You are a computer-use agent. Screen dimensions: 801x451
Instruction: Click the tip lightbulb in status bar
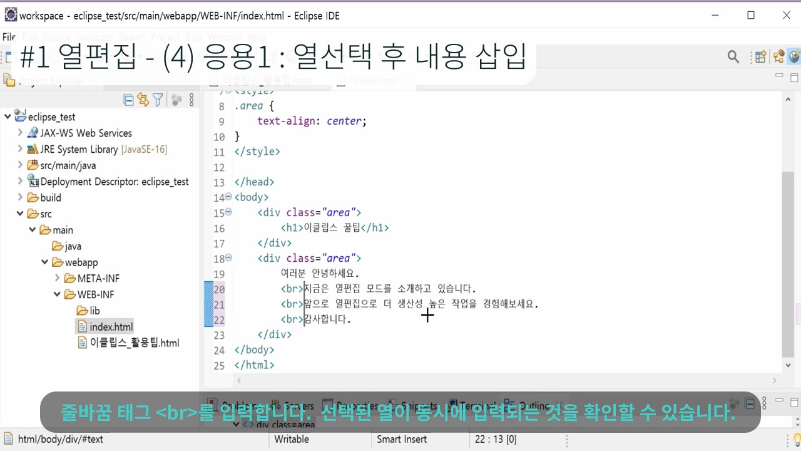pyautogui.click(x=795, y=439)
